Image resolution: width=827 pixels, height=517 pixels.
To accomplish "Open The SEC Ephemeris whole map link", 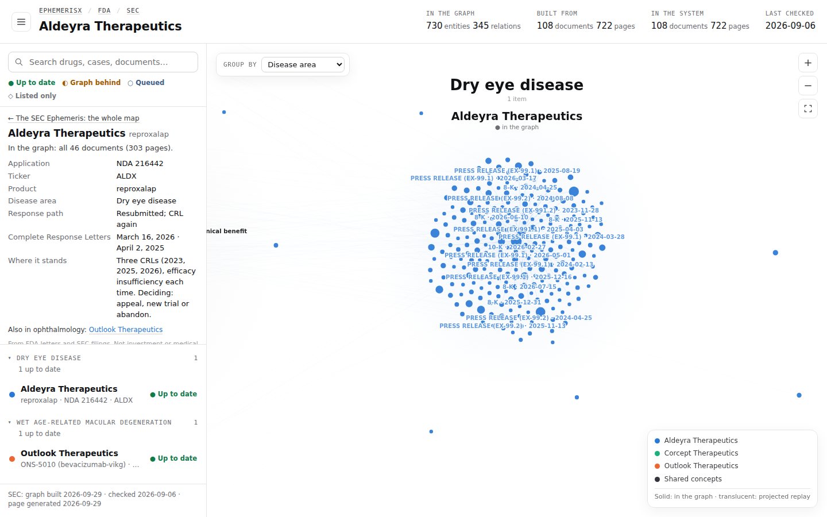I will tap(74, 118).
